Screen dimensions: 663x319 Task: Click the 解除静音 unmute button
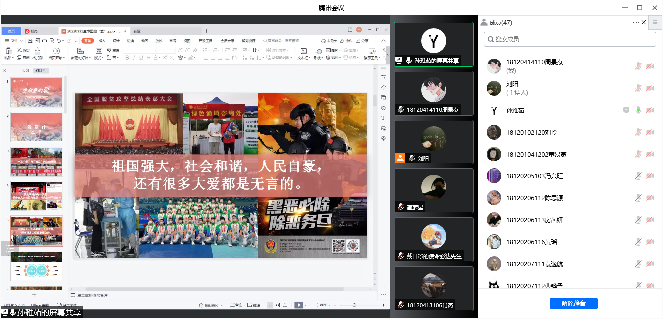tap(573, 303)
